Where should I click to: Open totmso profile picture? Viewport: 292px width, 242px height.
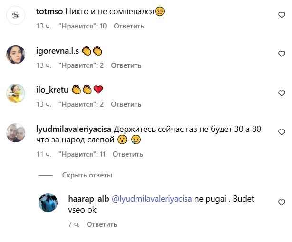[16, 15]
